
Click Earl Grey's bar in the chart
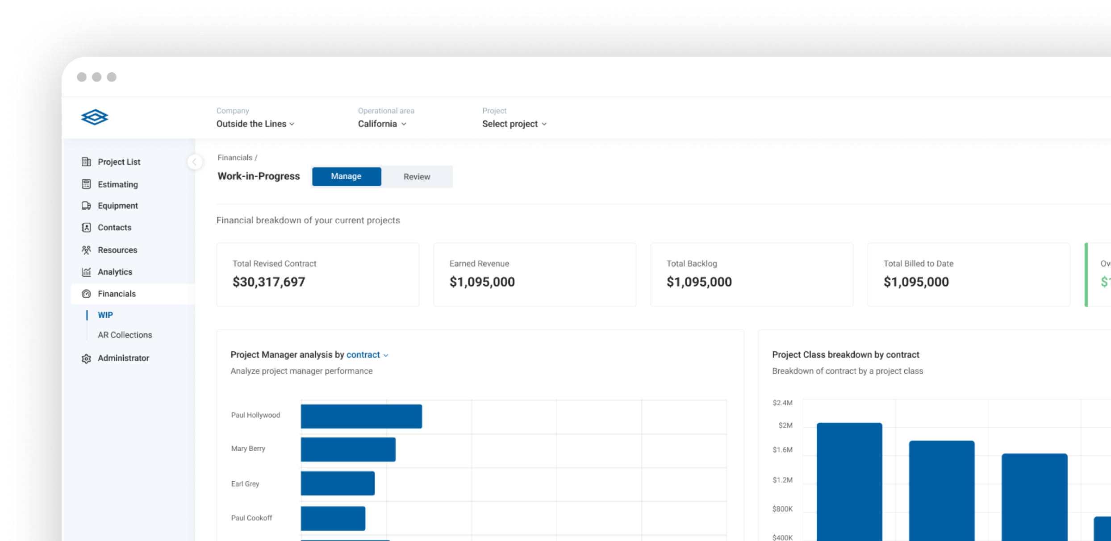click(x=338, y=483)
